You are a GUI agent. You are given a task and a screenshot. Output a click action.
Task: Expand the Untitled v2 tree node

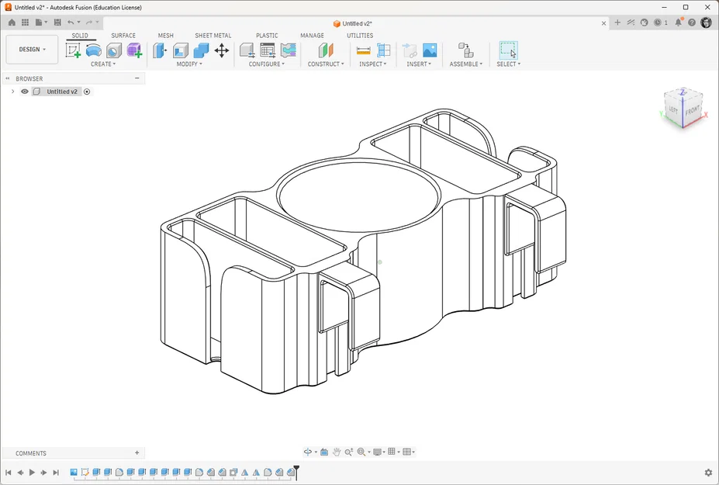click(x=13, y=92)
